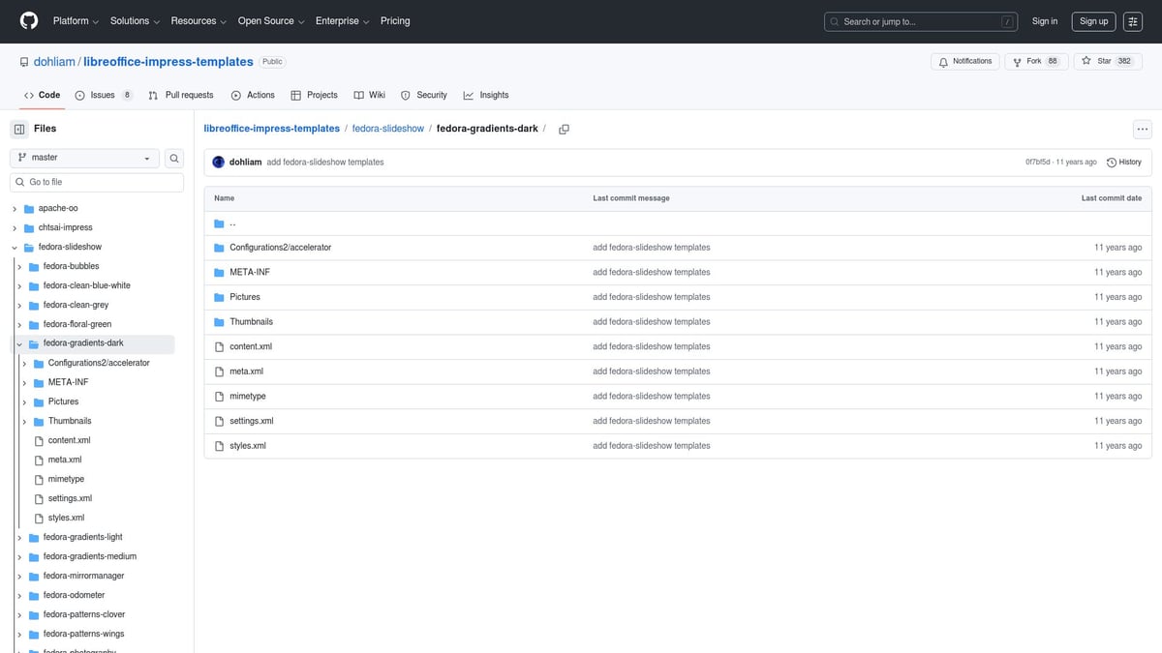Open the Projects tab

tap(315, 95)
